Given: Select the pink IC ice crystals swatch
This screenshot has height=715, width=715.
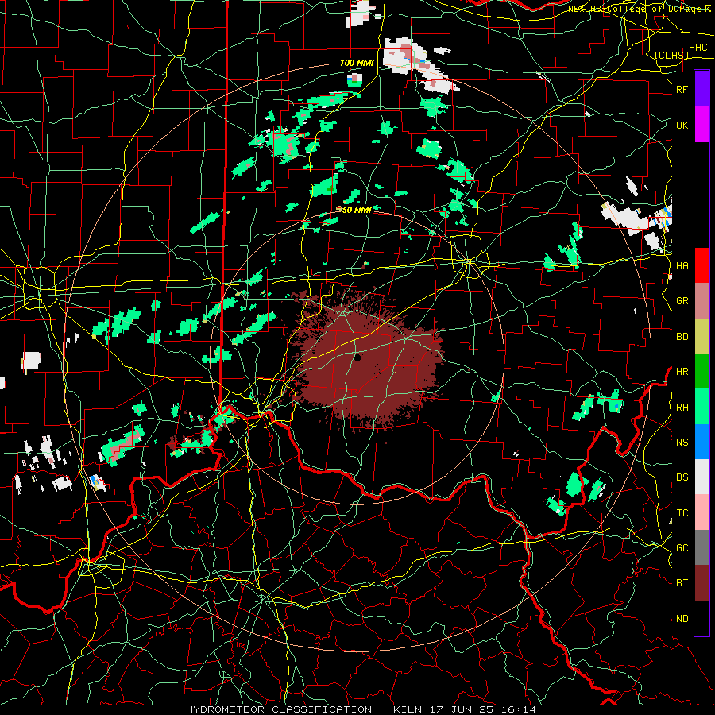Looking at the screenshot, I should click(701, 512).
